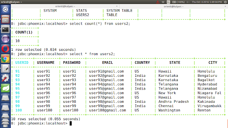Launch Eclipse IDE from the dock
Image resolution: width=228 pixels, height=128 pixels.
pyautogui.click(x=5, y=39)
